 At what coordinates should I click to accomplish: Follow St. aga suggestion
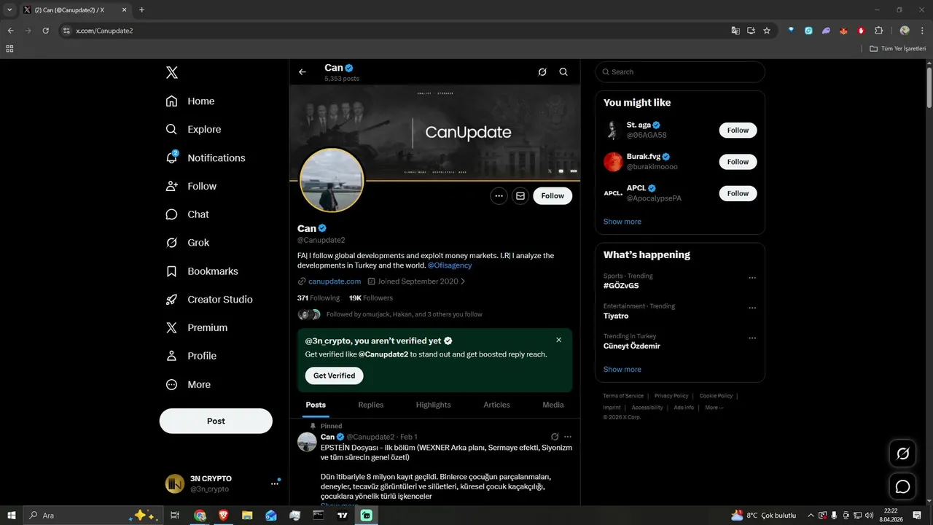tap(738, 130)
